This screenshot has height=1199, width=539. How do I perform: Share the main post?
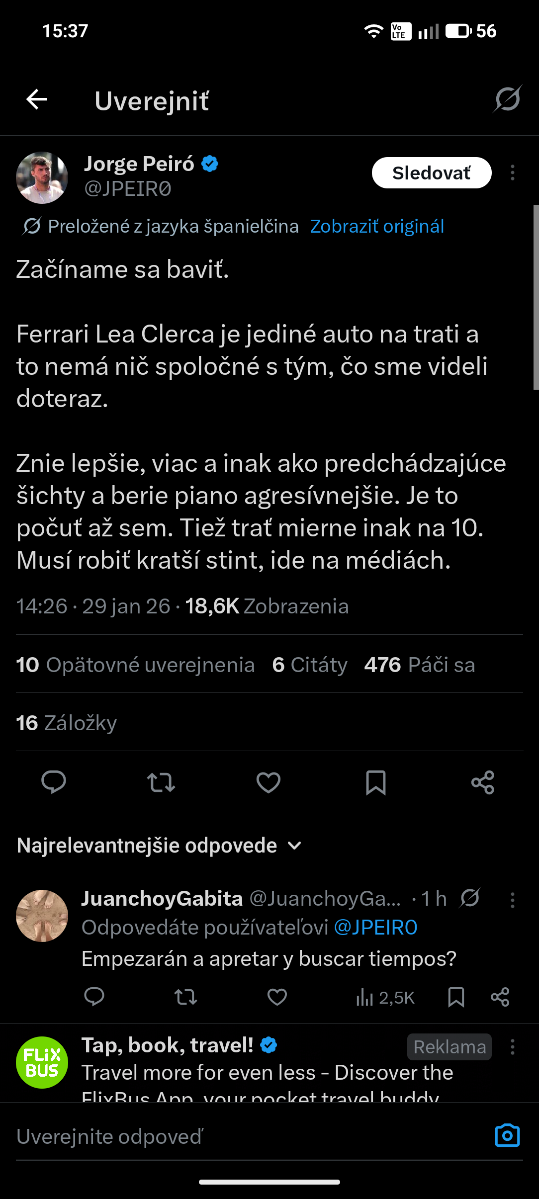[x=483, y=782]
